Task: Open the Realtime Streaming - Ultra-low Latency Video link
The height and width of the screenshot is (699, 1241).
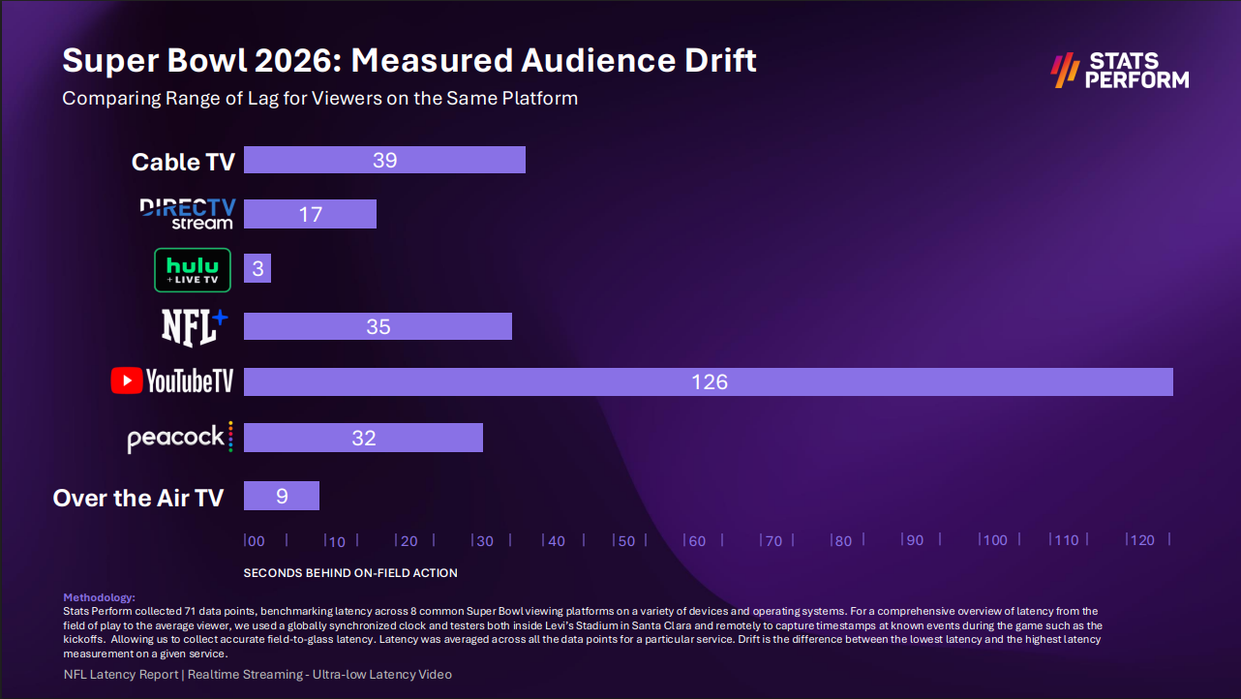Action: coord(322,674)
